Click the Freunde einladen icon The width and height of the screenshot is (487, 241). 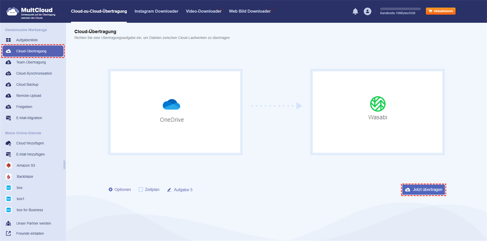click(x=8, y=233)
